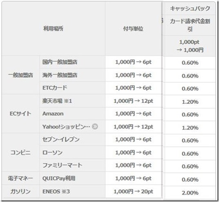Click the 利用場所 column header
Screen dimensions: 219x202
click(x=54, y=29)
